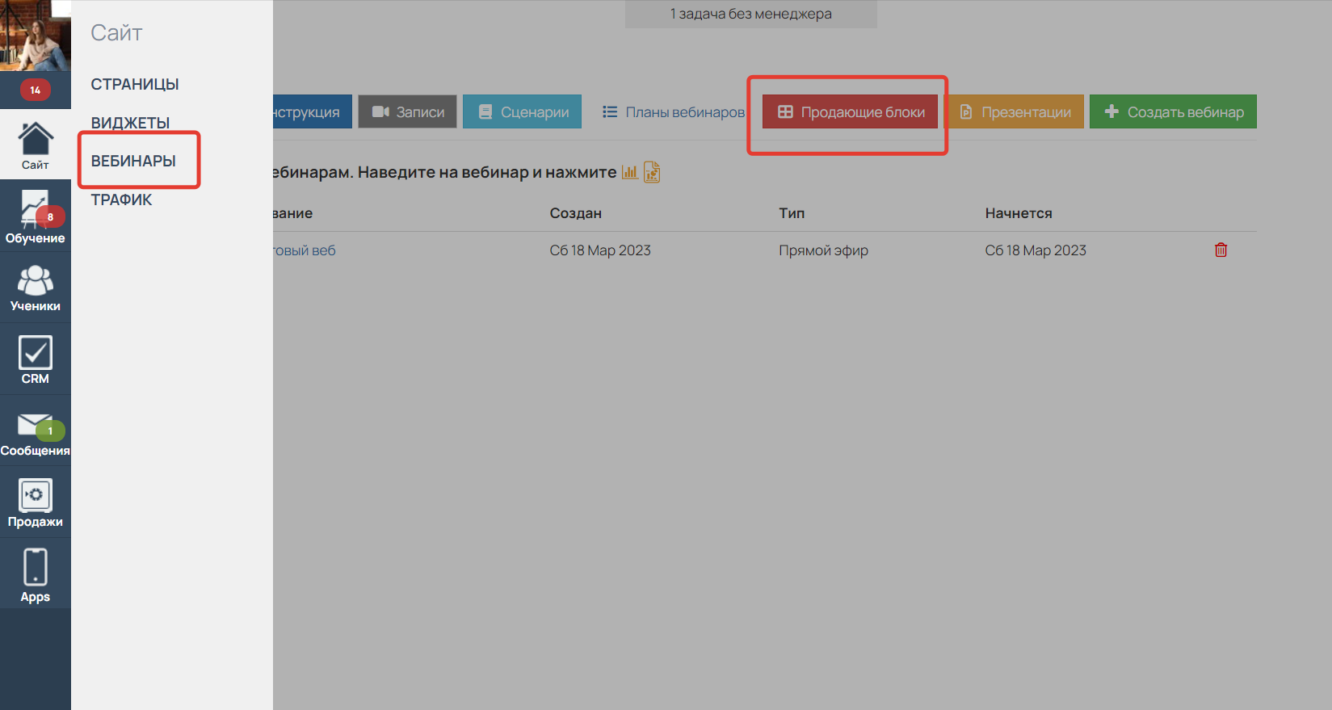
Task: Open ВЕБИНАРЫ menu item
Action: tap(133, 161)
